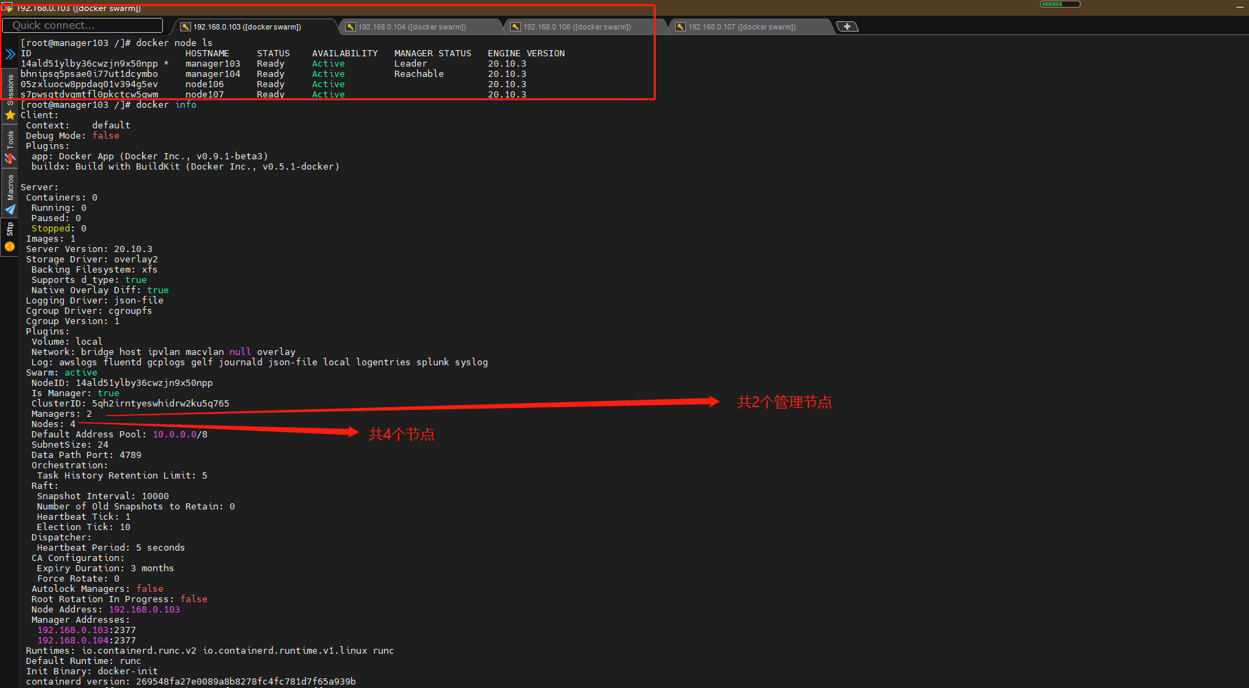
Task: Click the MobaXterm app icon in title bar
Action: (x=7, y=8)
